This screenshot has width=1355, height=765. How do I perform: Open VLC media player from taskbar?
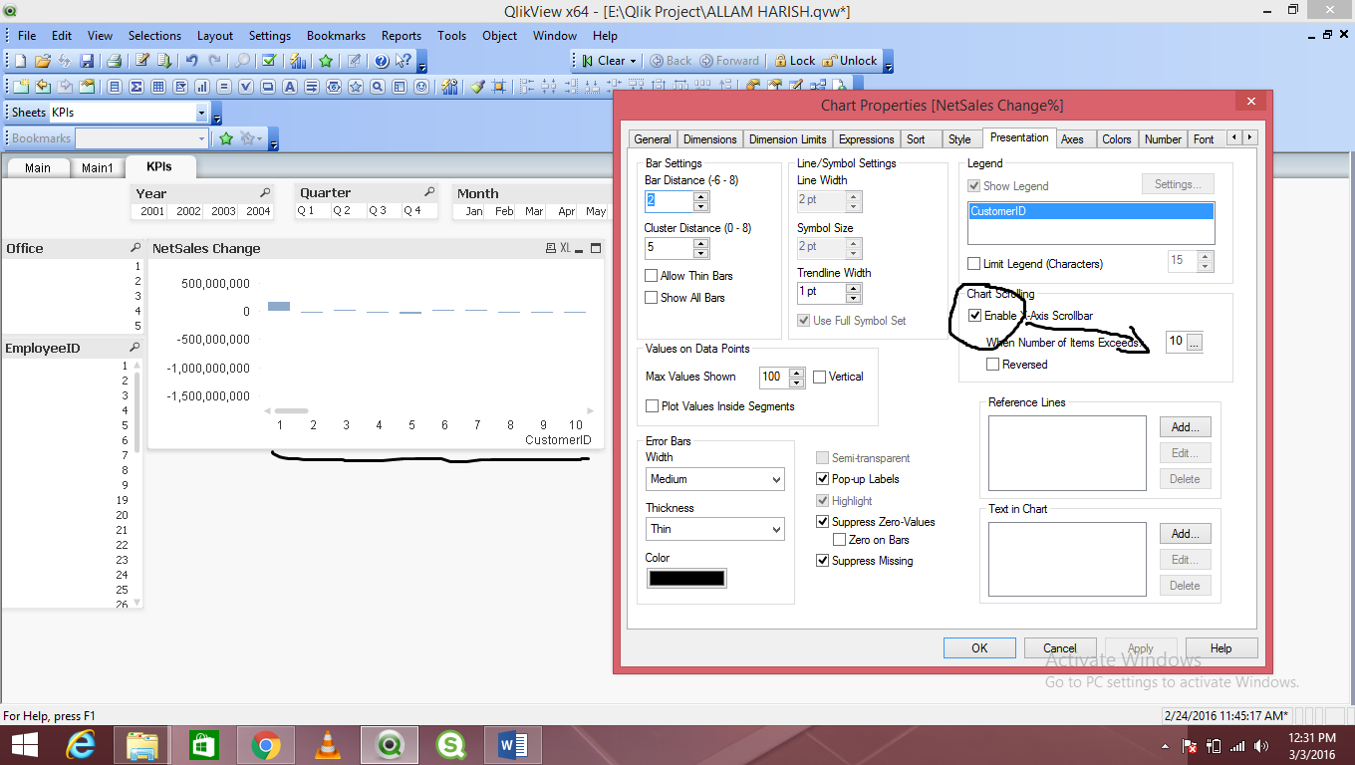[x=326, y=744]
